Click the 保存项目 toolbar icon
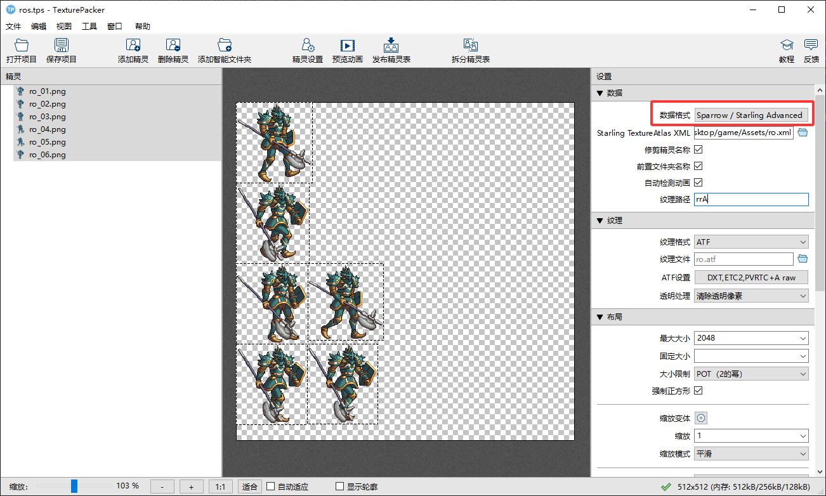The height and width of the screenshot is (496, 826). pos(61,46)
